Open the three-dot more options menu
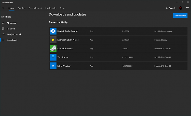The height and width of the screenshot is (116, 191). click(x=188, y=8)
